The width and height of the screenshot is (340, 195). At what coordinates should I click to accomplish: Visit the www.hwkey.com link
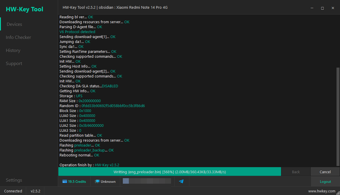tap(322, 191)
